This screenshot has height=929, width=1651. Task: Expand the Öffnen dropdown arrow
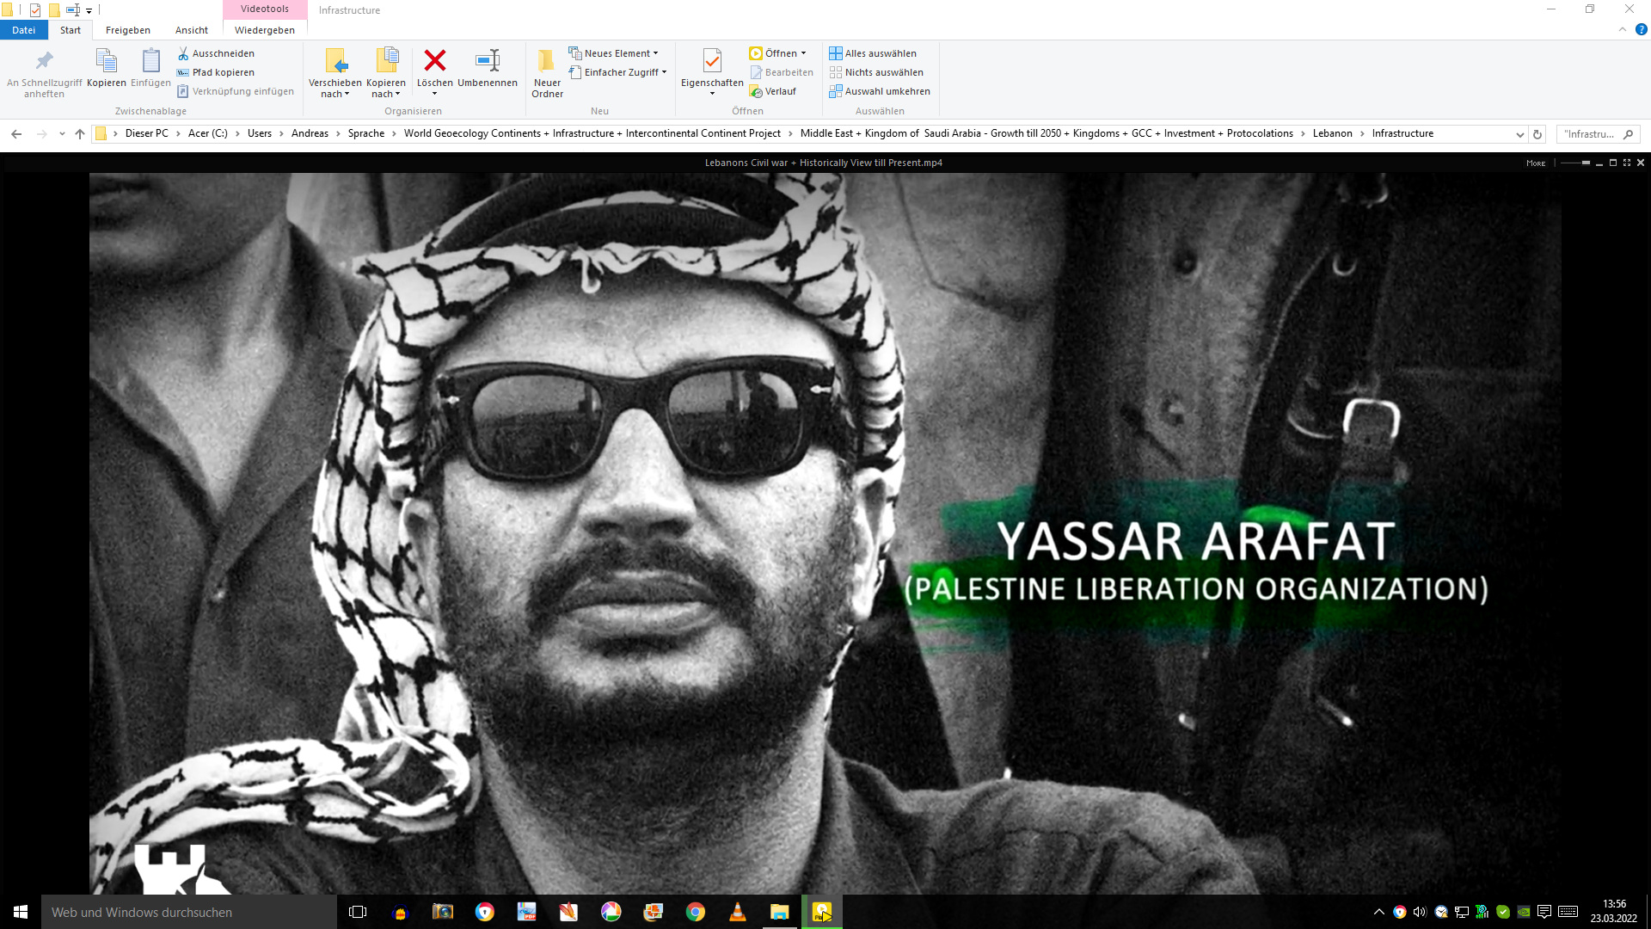coord(804,53)
